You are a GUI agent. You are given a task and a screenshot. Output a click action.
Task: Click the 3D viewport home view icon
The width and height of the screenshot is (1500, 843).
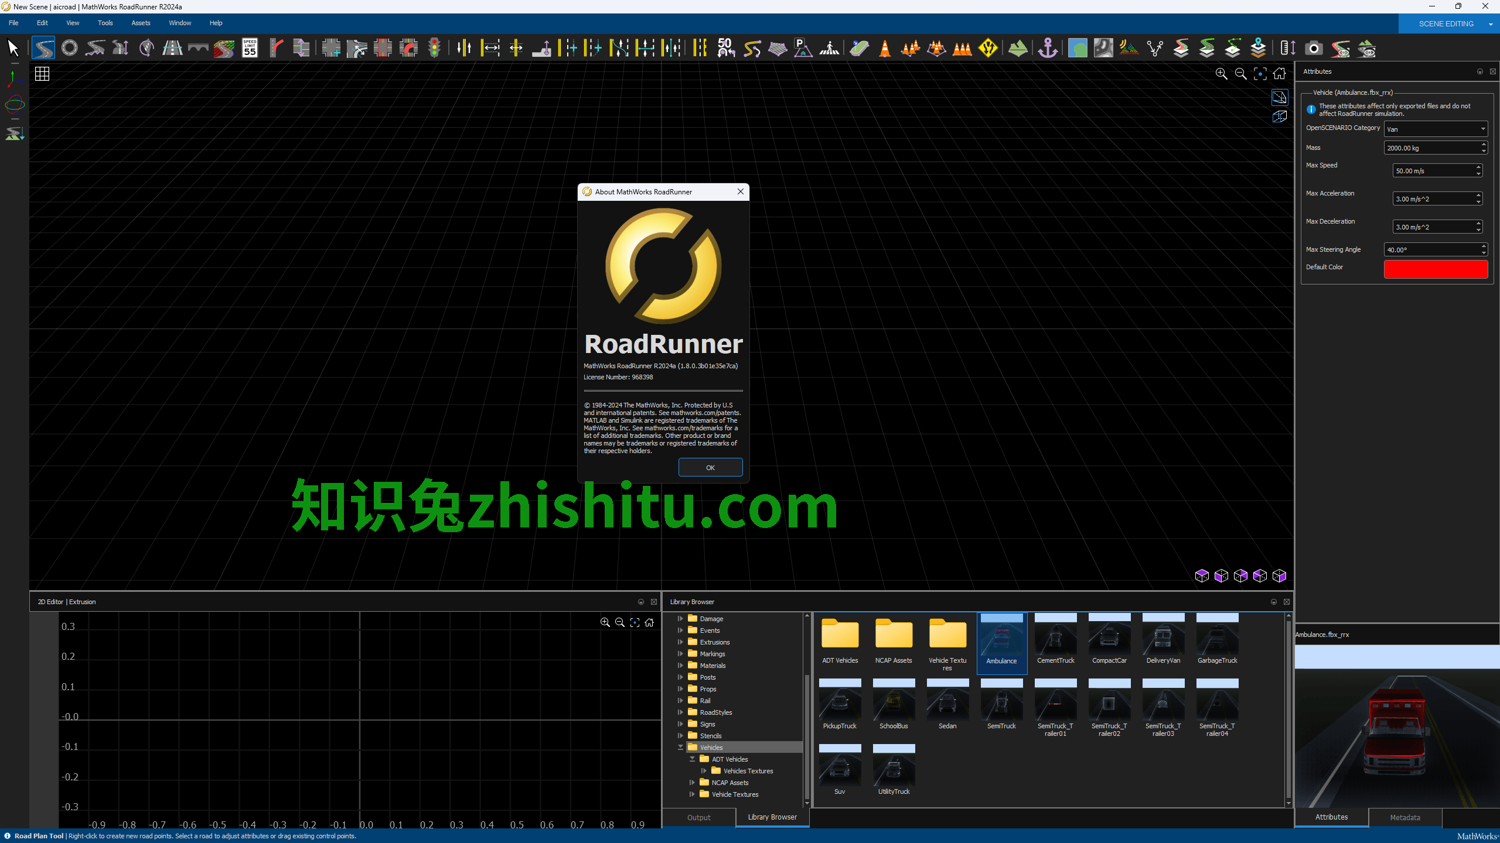pyautogui.click(x=1279, y=74)
